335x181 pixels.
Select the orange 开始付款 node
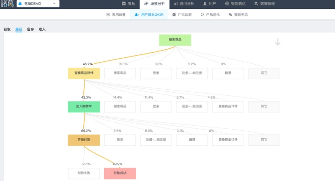(x=84, y=140)
